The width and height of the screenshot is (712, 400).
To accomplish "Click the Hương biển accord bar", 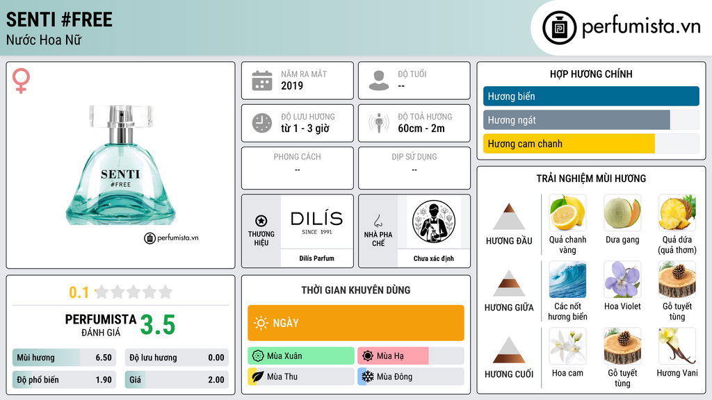I will tap(591, 96).
